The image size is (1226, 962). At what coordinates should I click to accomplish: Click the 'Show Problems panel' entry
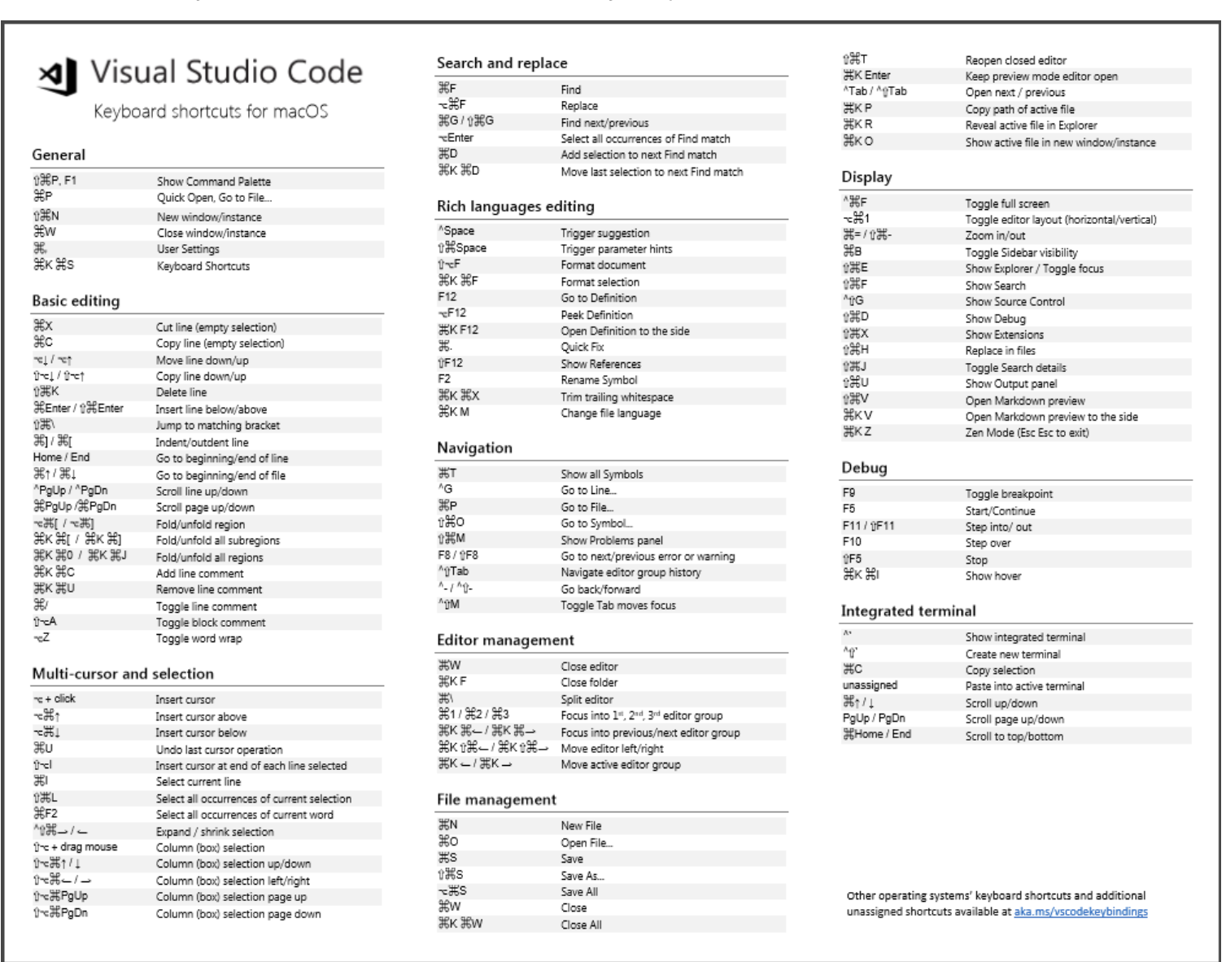(612, 540)
